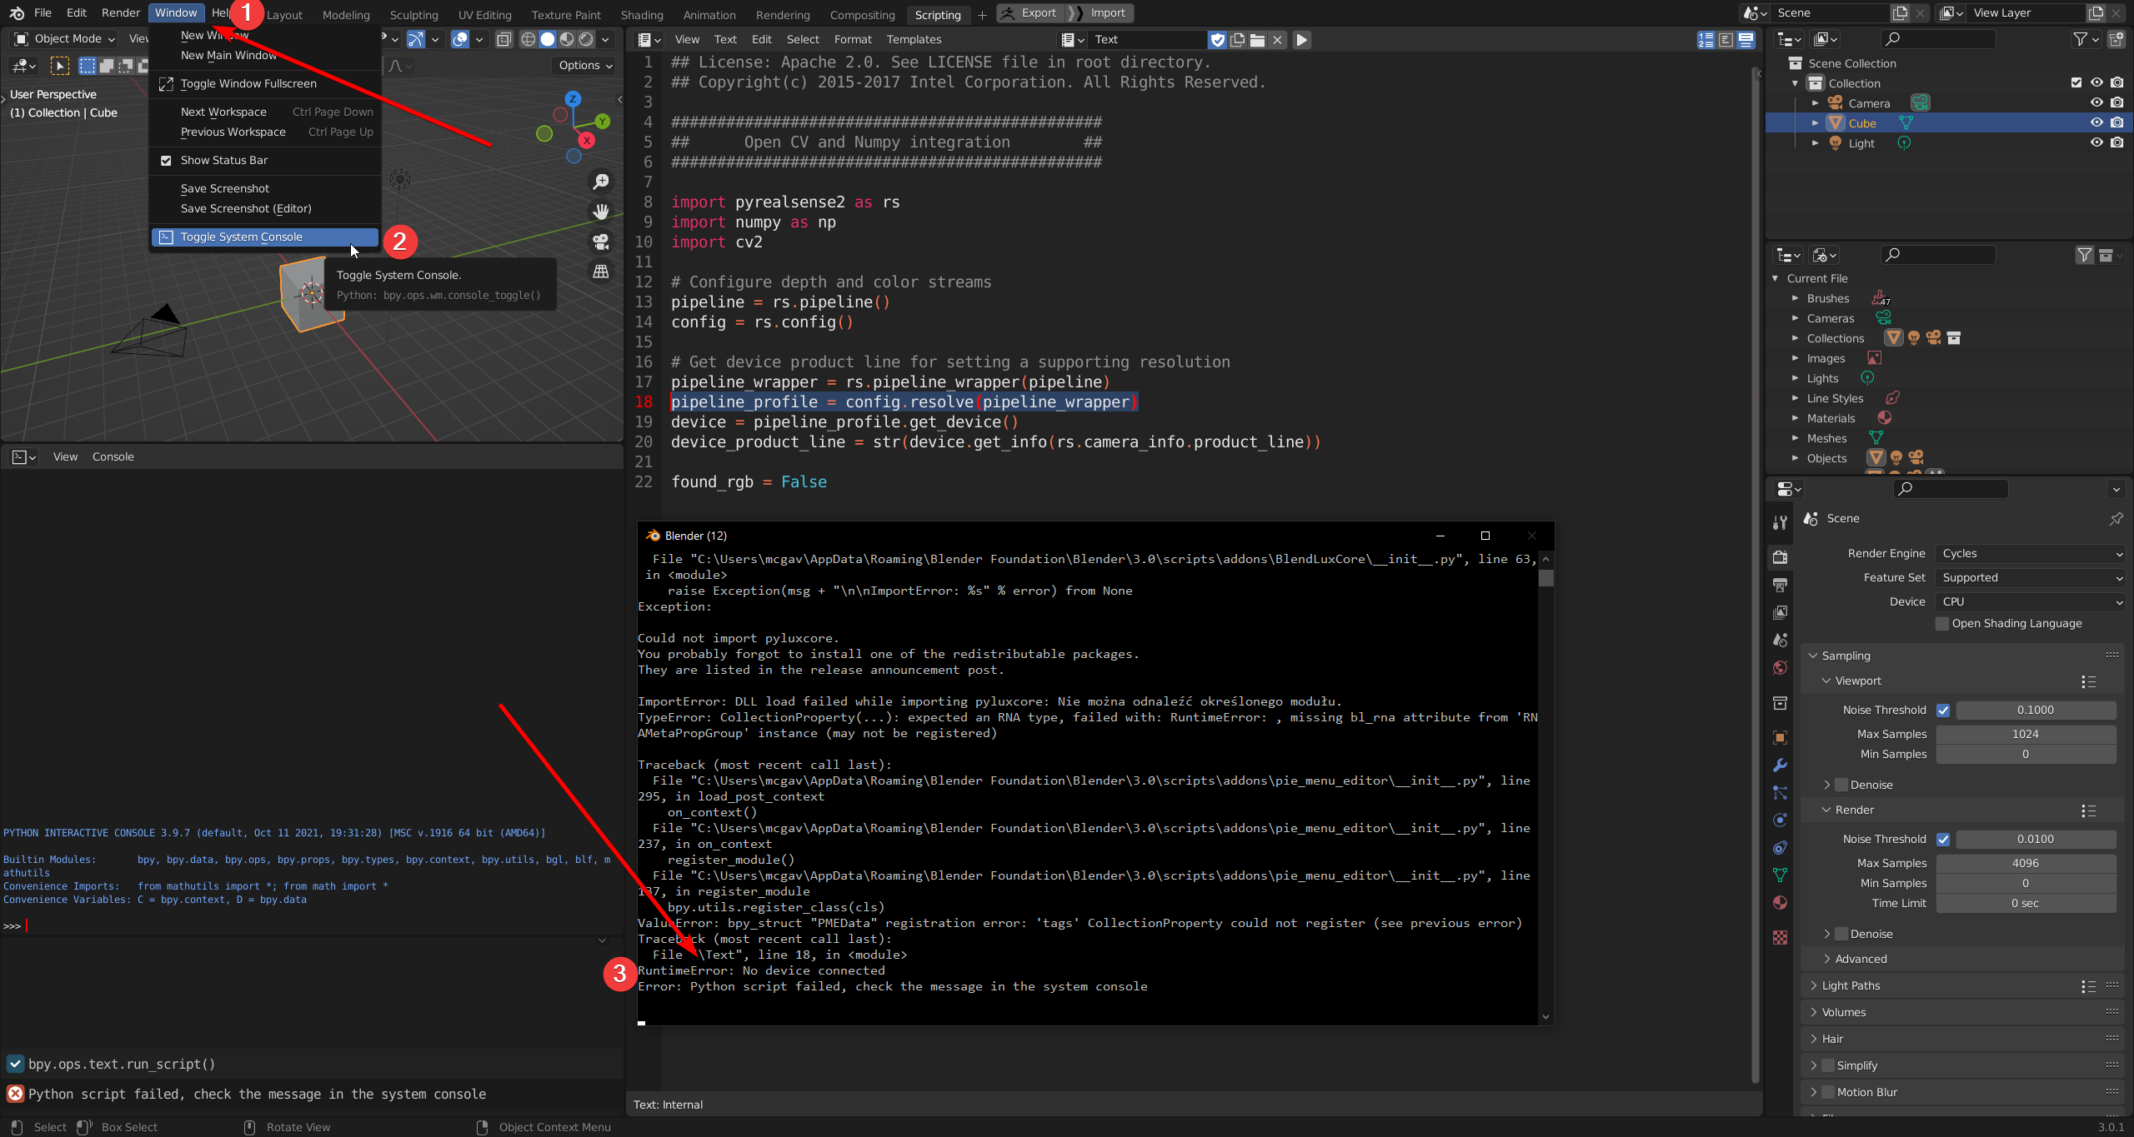Run the script with the Play button
Image resolution: width=2134 pixels, height=1137 pixels.
1301,39
